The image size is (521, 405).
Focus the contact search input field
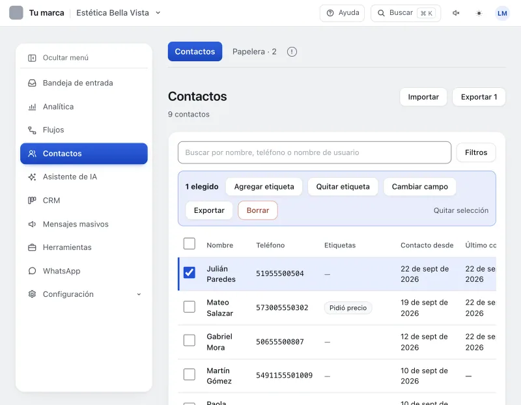(315, 152)
